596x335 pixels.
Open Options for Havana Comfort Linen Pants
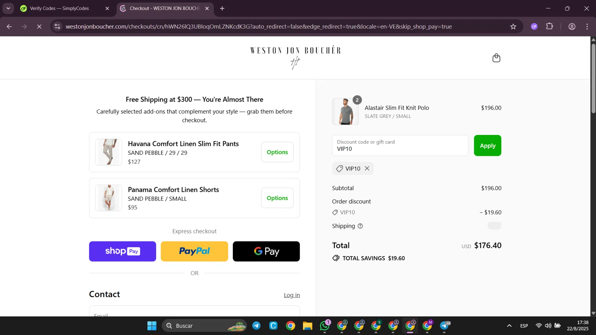pyautogui.click(x=277, y=152)
